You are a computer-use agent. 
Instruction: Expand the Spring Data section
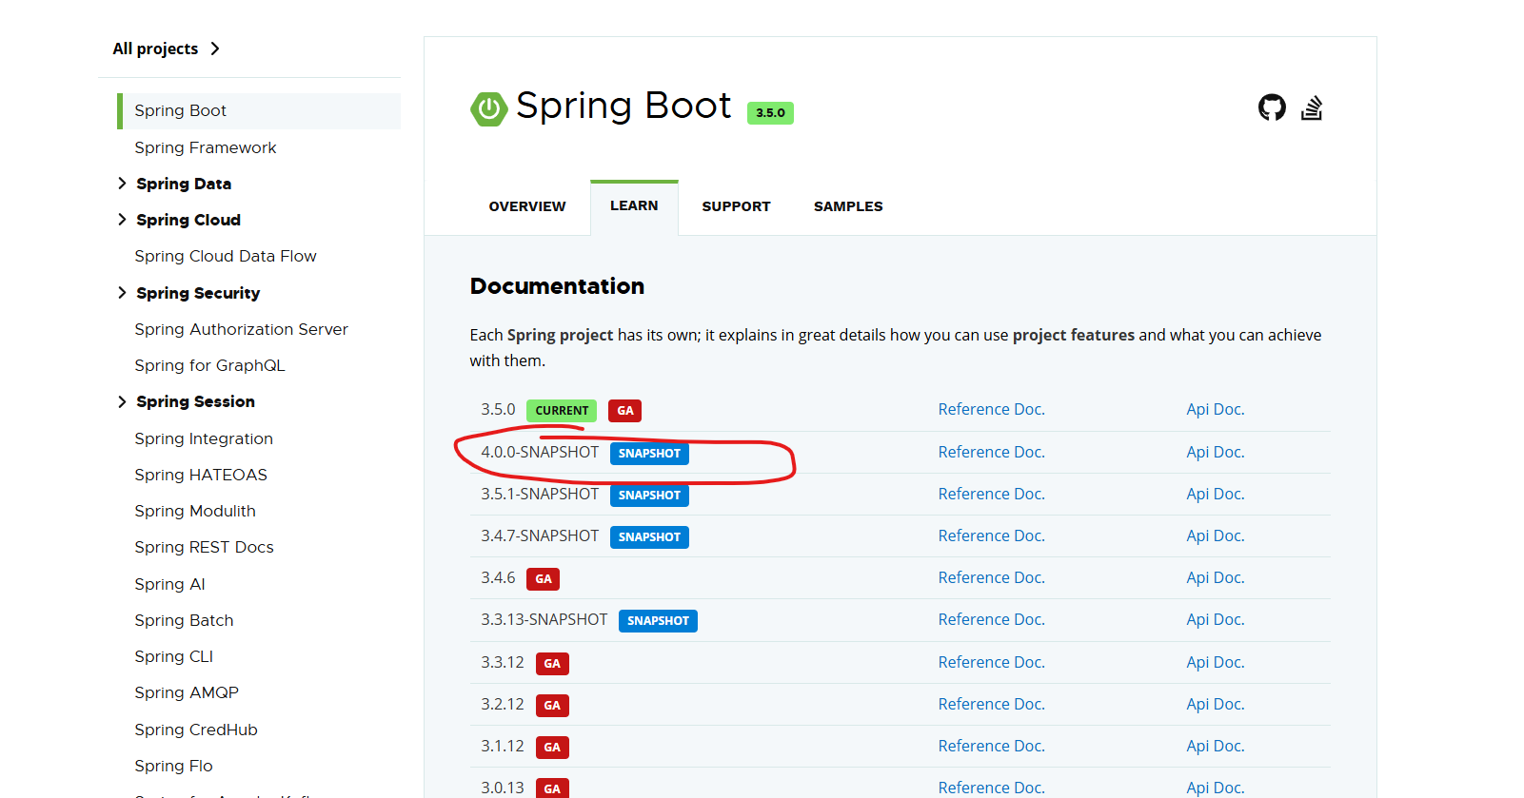122,184
